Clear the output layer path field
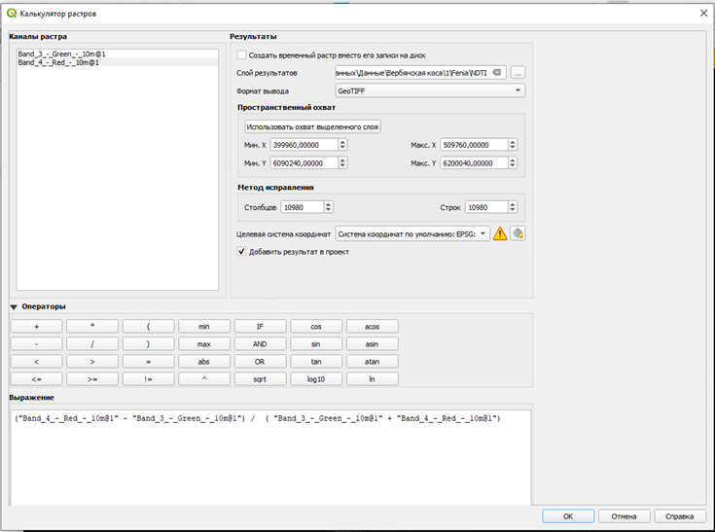Screen dimensions: 715x532 click(x=497, y=73)
